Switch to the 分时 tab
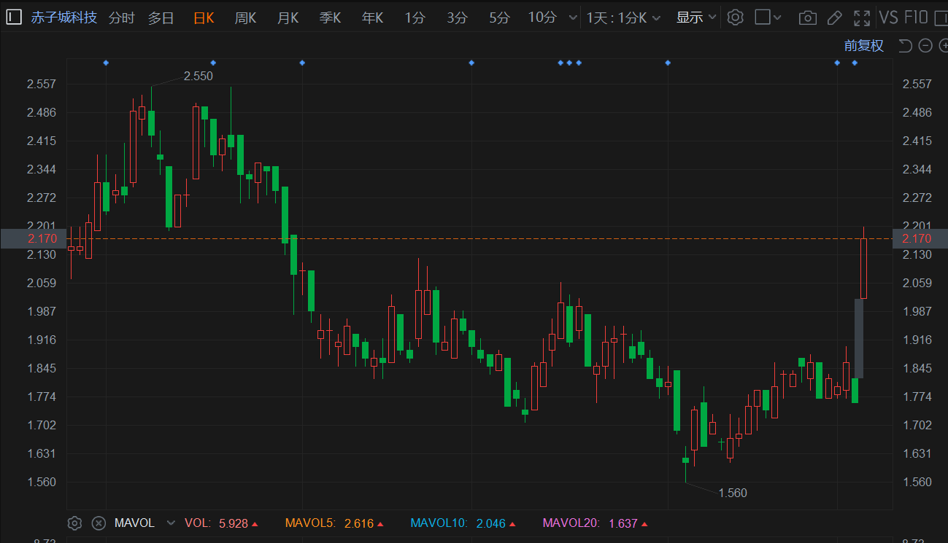The height and width of the screenshot is (543, 948). coord(122,17)
